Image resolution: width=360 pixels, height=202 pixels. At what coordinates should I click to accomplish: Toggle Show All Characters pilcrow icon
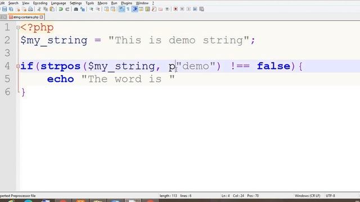click(x=128, y=9)
